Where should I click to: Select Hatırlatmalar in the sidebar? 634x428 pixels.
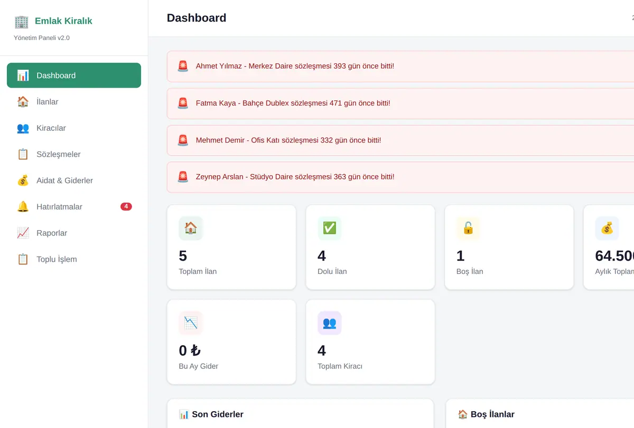click(x=74, y=207)
